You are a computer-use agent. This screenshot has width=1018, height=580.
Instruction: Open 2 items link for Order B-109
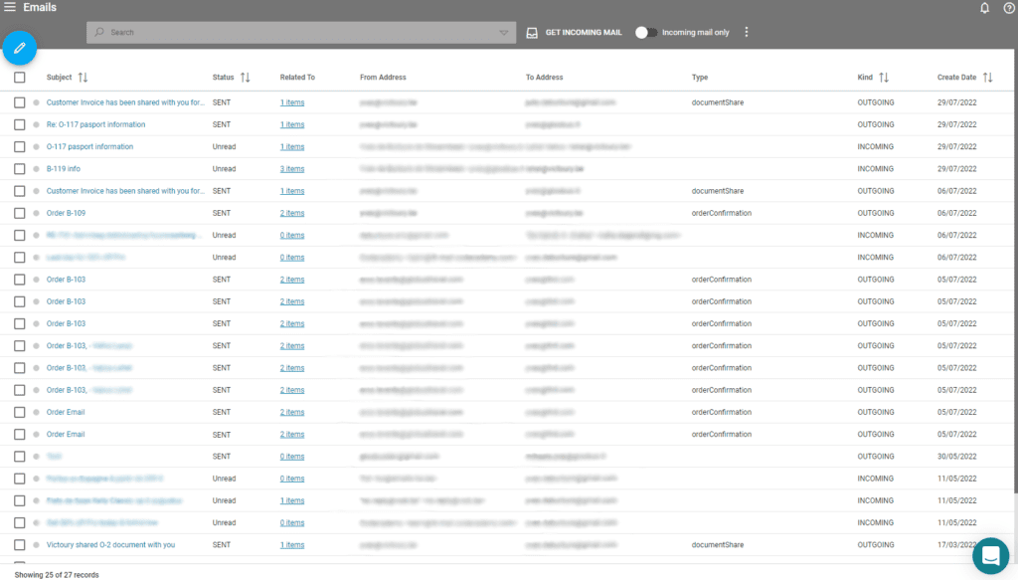[x=292, y=213]
